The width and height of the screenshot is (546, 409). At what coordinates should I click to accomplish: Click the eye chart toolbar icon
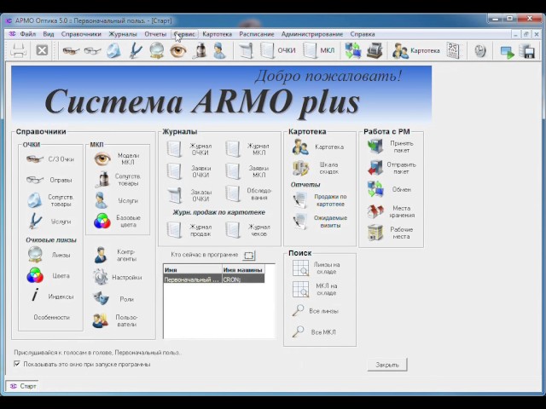tap(453, 51)
